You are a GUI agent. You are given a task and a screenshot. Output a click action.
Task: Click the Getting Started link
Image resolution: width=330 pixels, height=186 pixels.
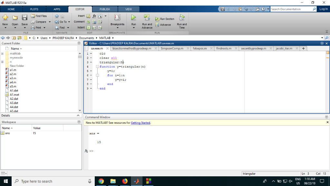[x=140, y=123]
